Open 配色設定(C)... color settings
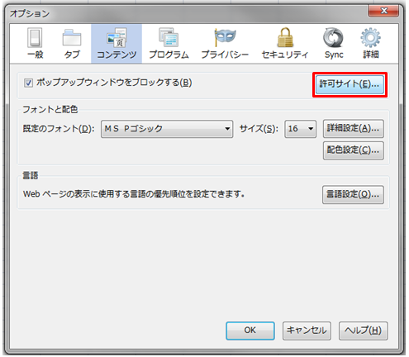409x357 pixels. [x=354, y=150]
